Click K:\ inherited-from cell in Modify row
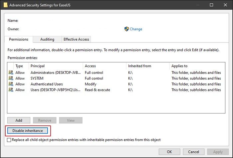The height and width of the screenshot is (158, 233). (x=130, y=84)
